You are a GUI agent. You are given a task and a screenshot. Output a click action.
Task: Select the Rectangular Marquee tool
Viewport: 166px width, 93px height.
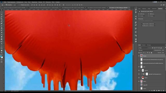2,12
